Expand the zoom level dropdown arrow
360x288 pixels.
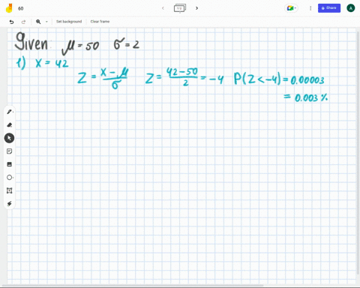[x=46, y=22]
